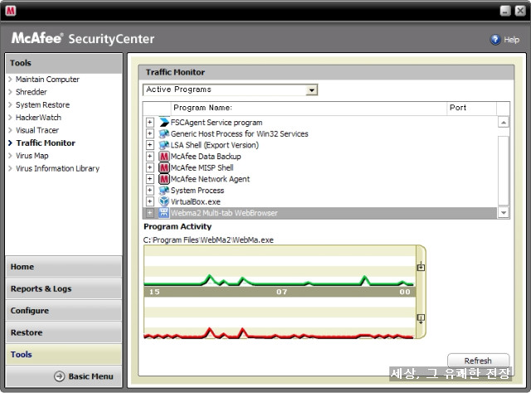Click program list scroll down arrow
531x393 pixels.
(x=504, y=213)
